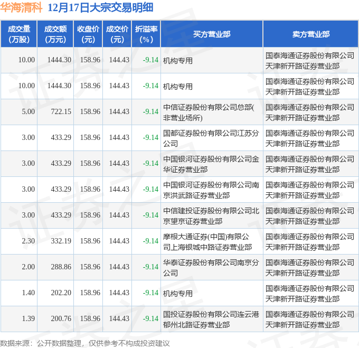
Task: Select the 成交量(万股) column header
Action: pyautogui.click(x=19, y=34)
